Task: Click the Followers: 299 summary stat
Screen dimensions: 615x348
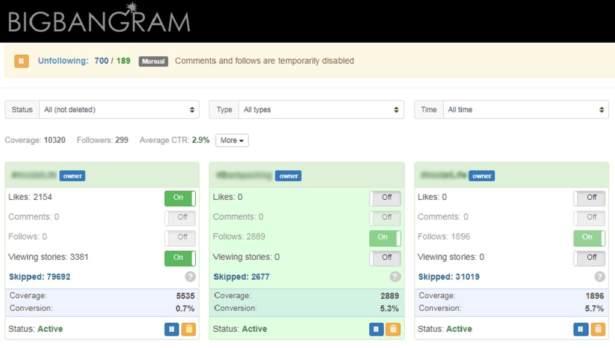Action: (x=102, y=140)
